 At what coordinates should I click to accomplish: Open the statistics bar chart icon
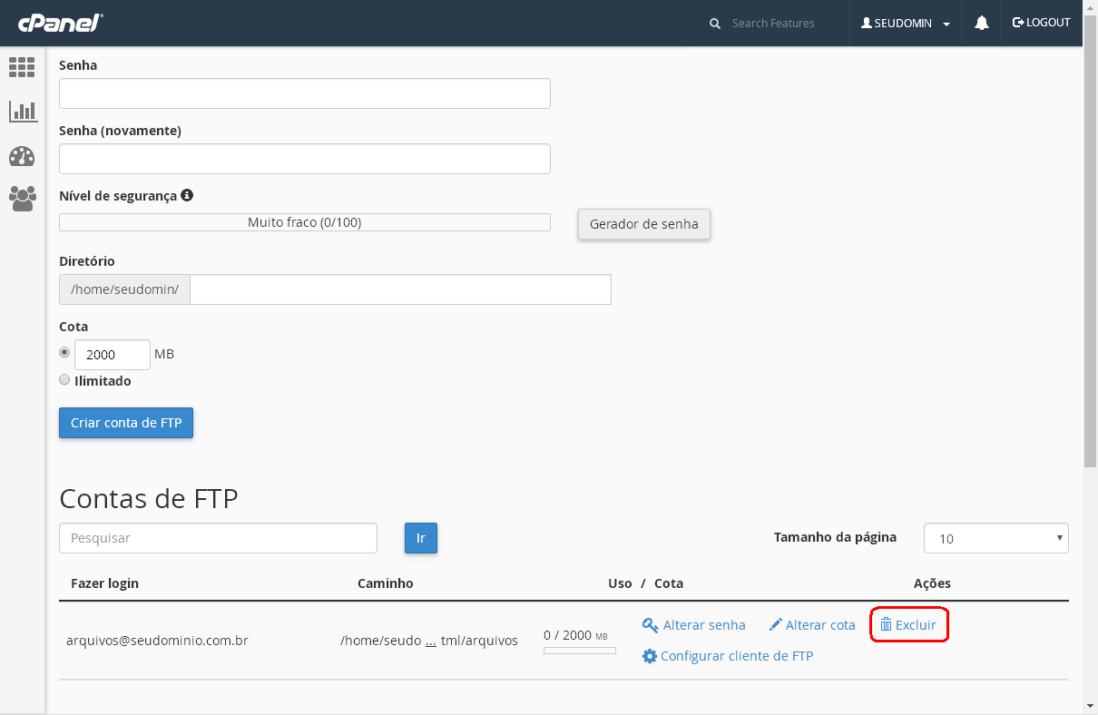click(x=22, y=111)
